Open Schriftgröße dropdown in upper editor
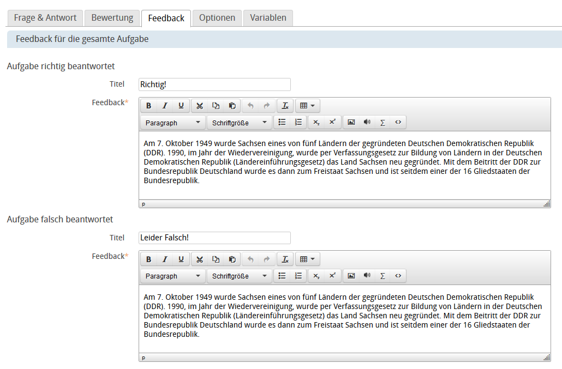 [x=239, y=123]
